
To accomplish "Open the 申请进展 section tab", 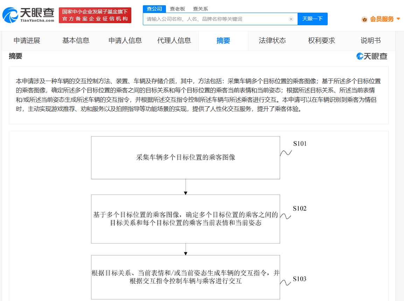I will [27, 41].
